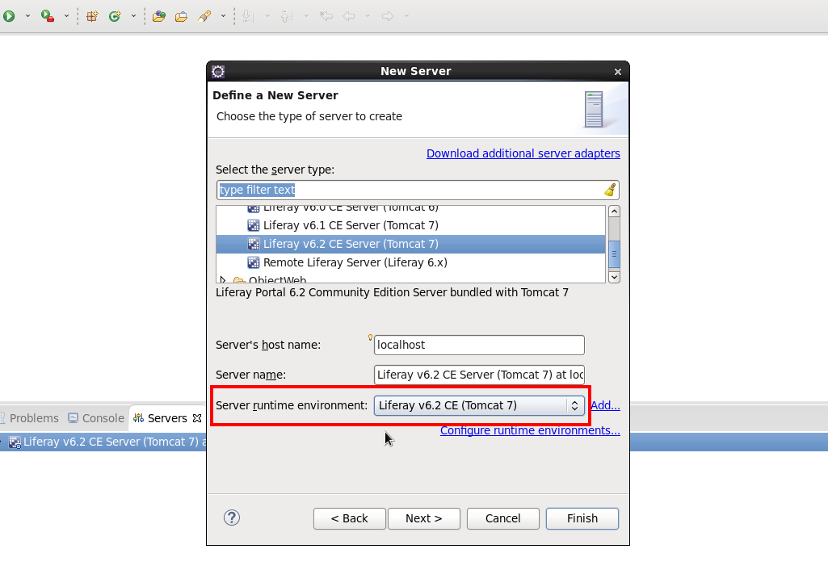Click the "Define a New Server" heading
The height and width of the screenshot is (570, 828).
pyautogui.click(x=275, y=95)
